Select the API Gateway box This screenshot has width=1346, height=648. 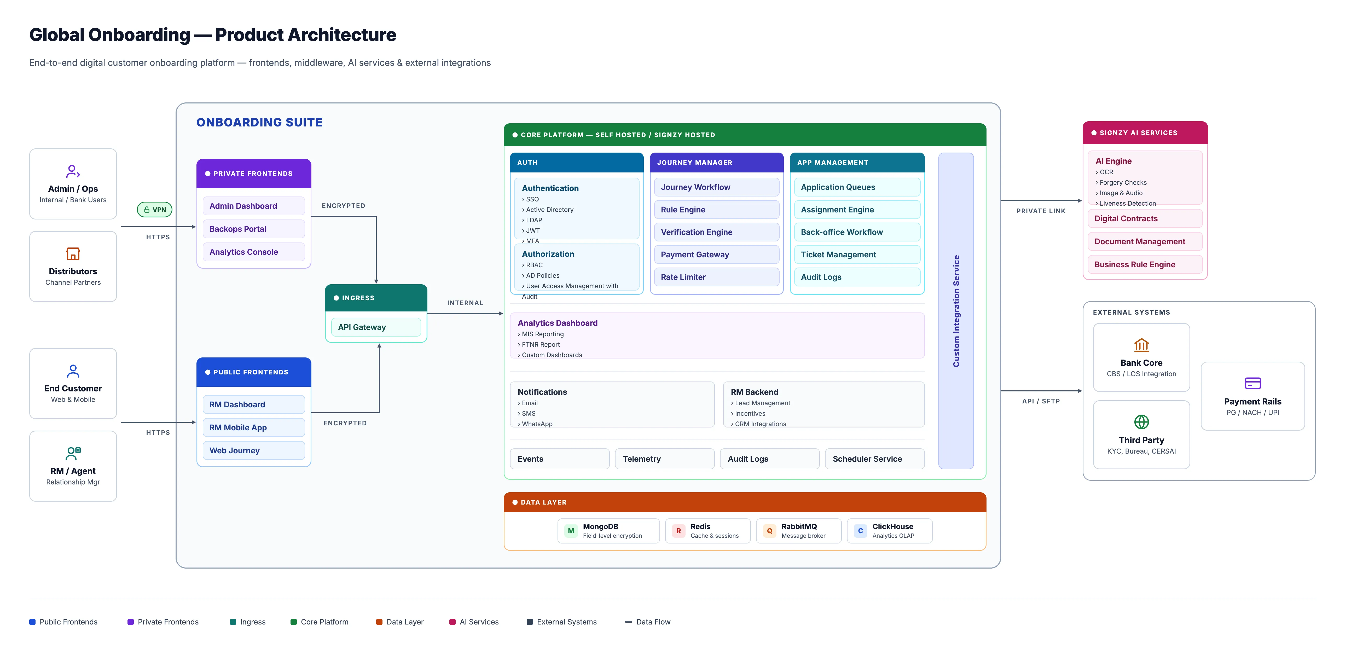(x=376, y=327)
